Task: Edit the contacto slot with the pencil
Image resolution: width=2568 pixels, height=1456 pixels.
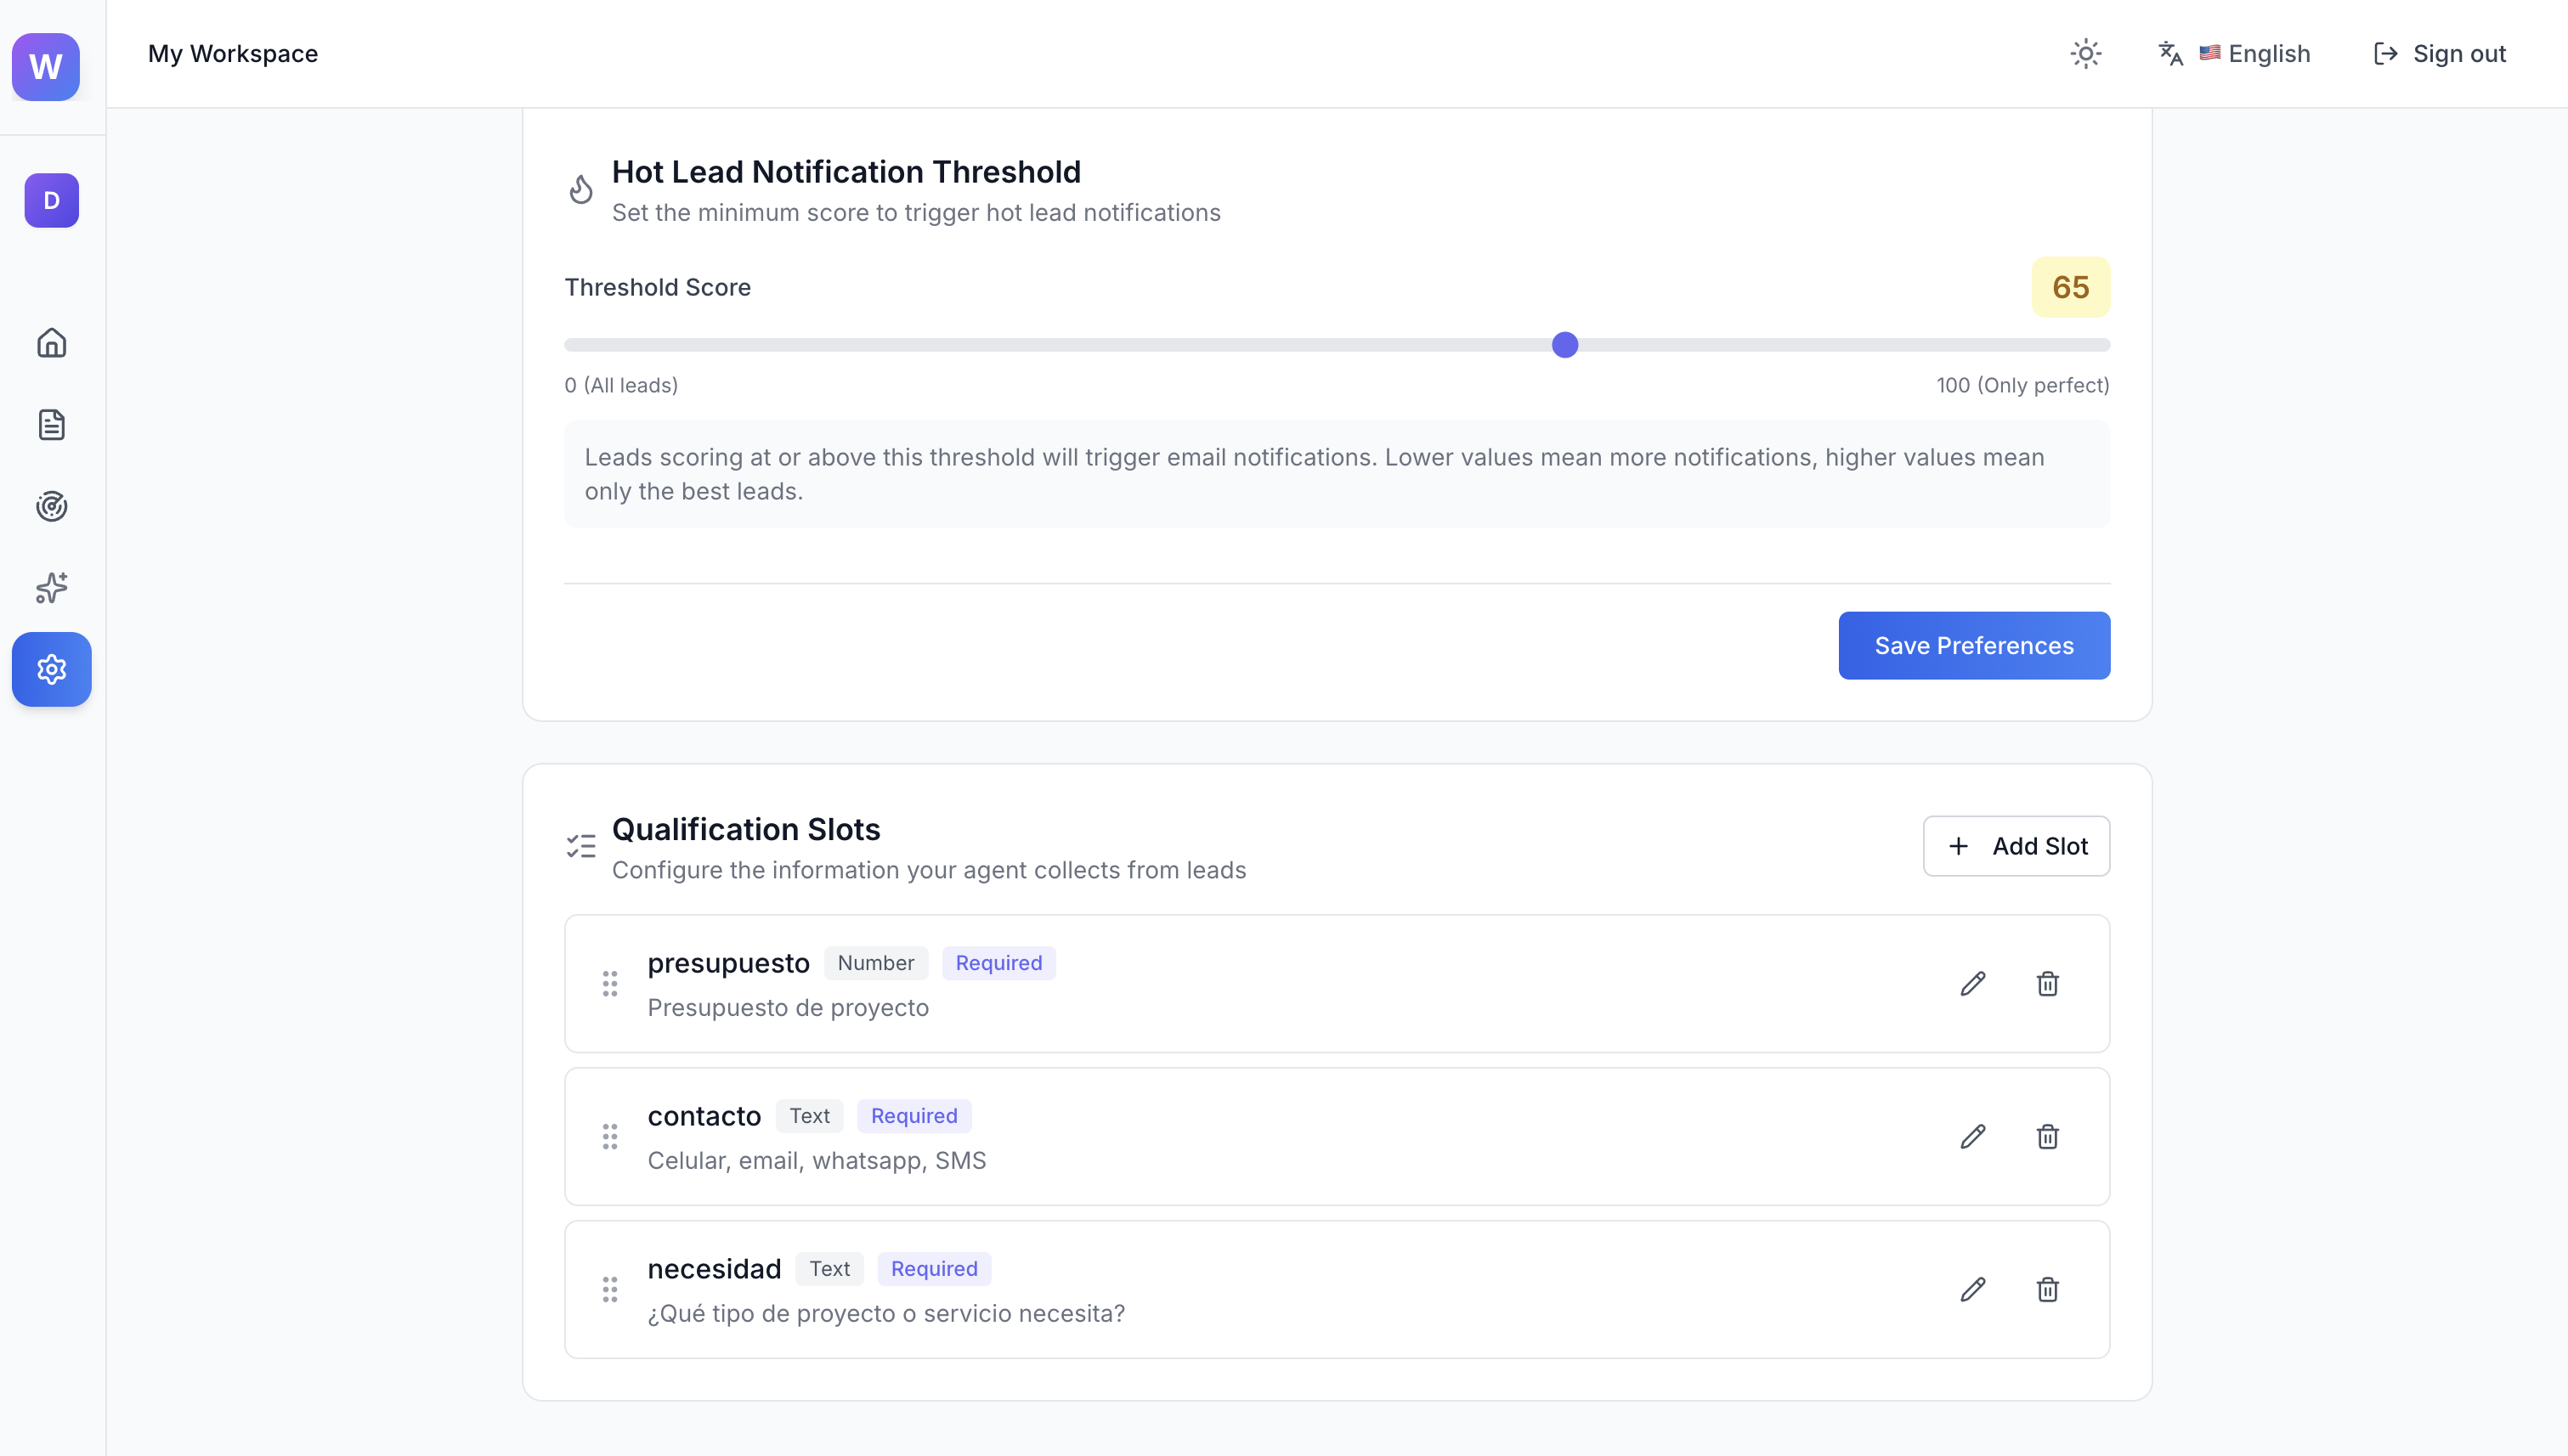Action: [1971, 1137]
